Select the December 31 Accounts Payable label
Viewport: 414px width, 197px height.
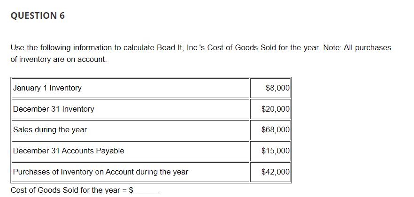(69, 151)
